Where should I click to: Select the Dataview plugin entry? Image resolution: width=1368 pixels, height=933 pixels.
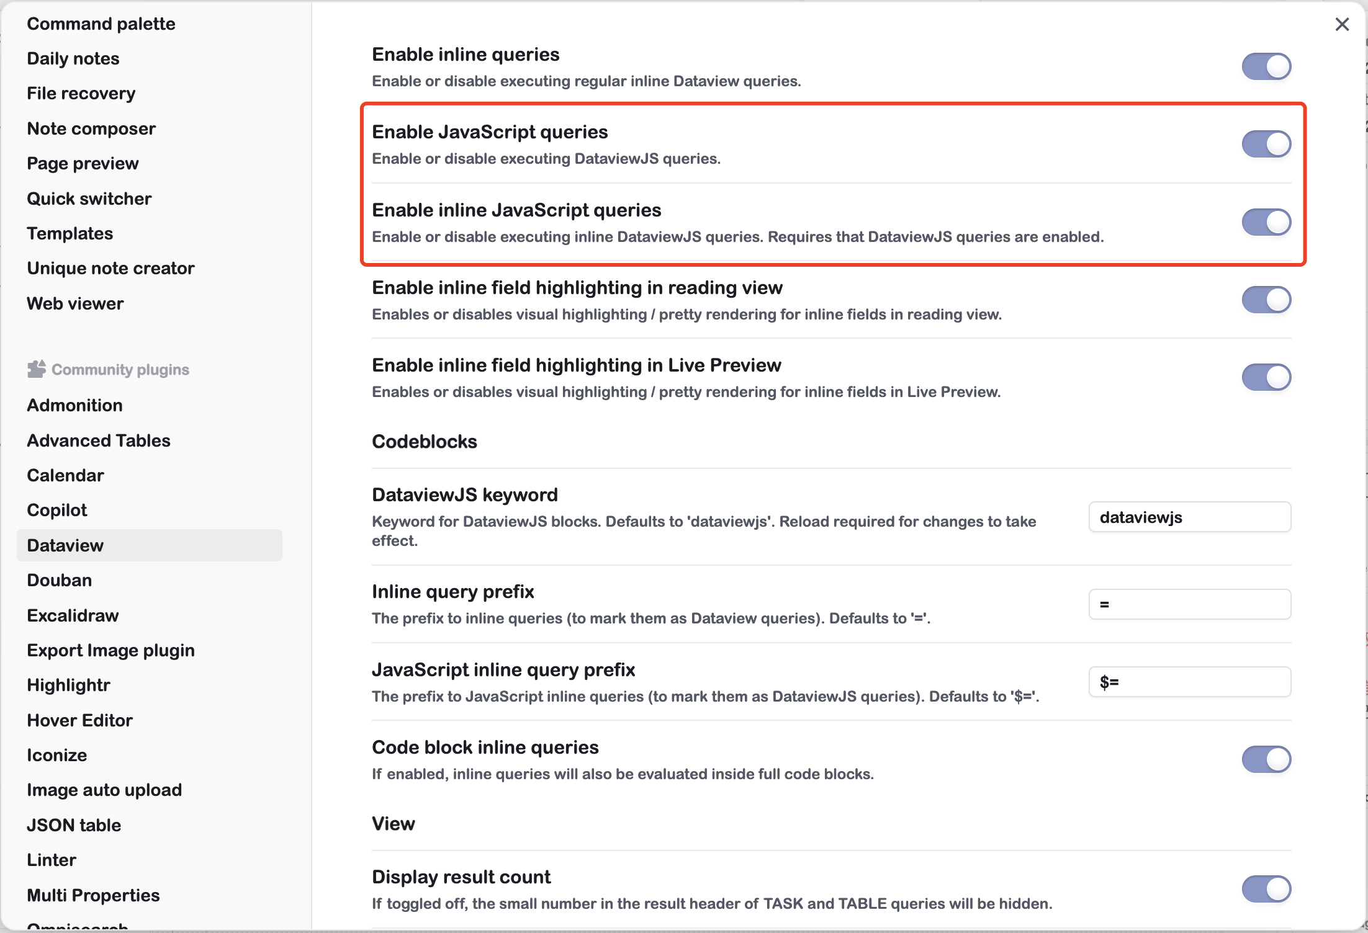66,545
